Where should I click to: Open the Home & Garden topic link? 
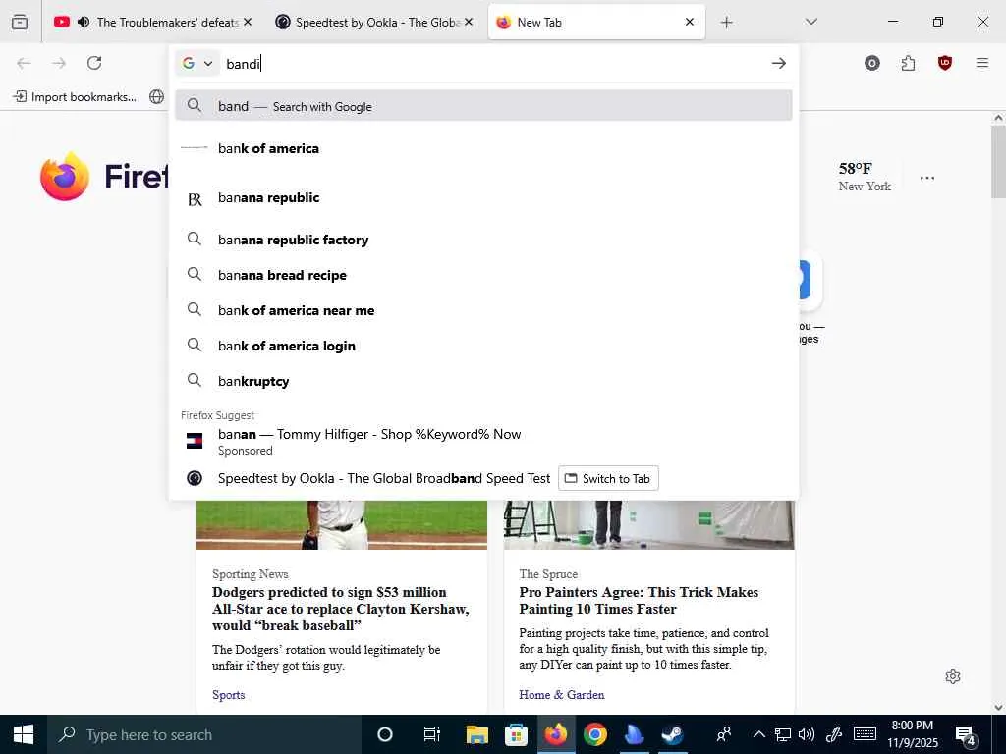pyautogui.click(x=561, y=694)
